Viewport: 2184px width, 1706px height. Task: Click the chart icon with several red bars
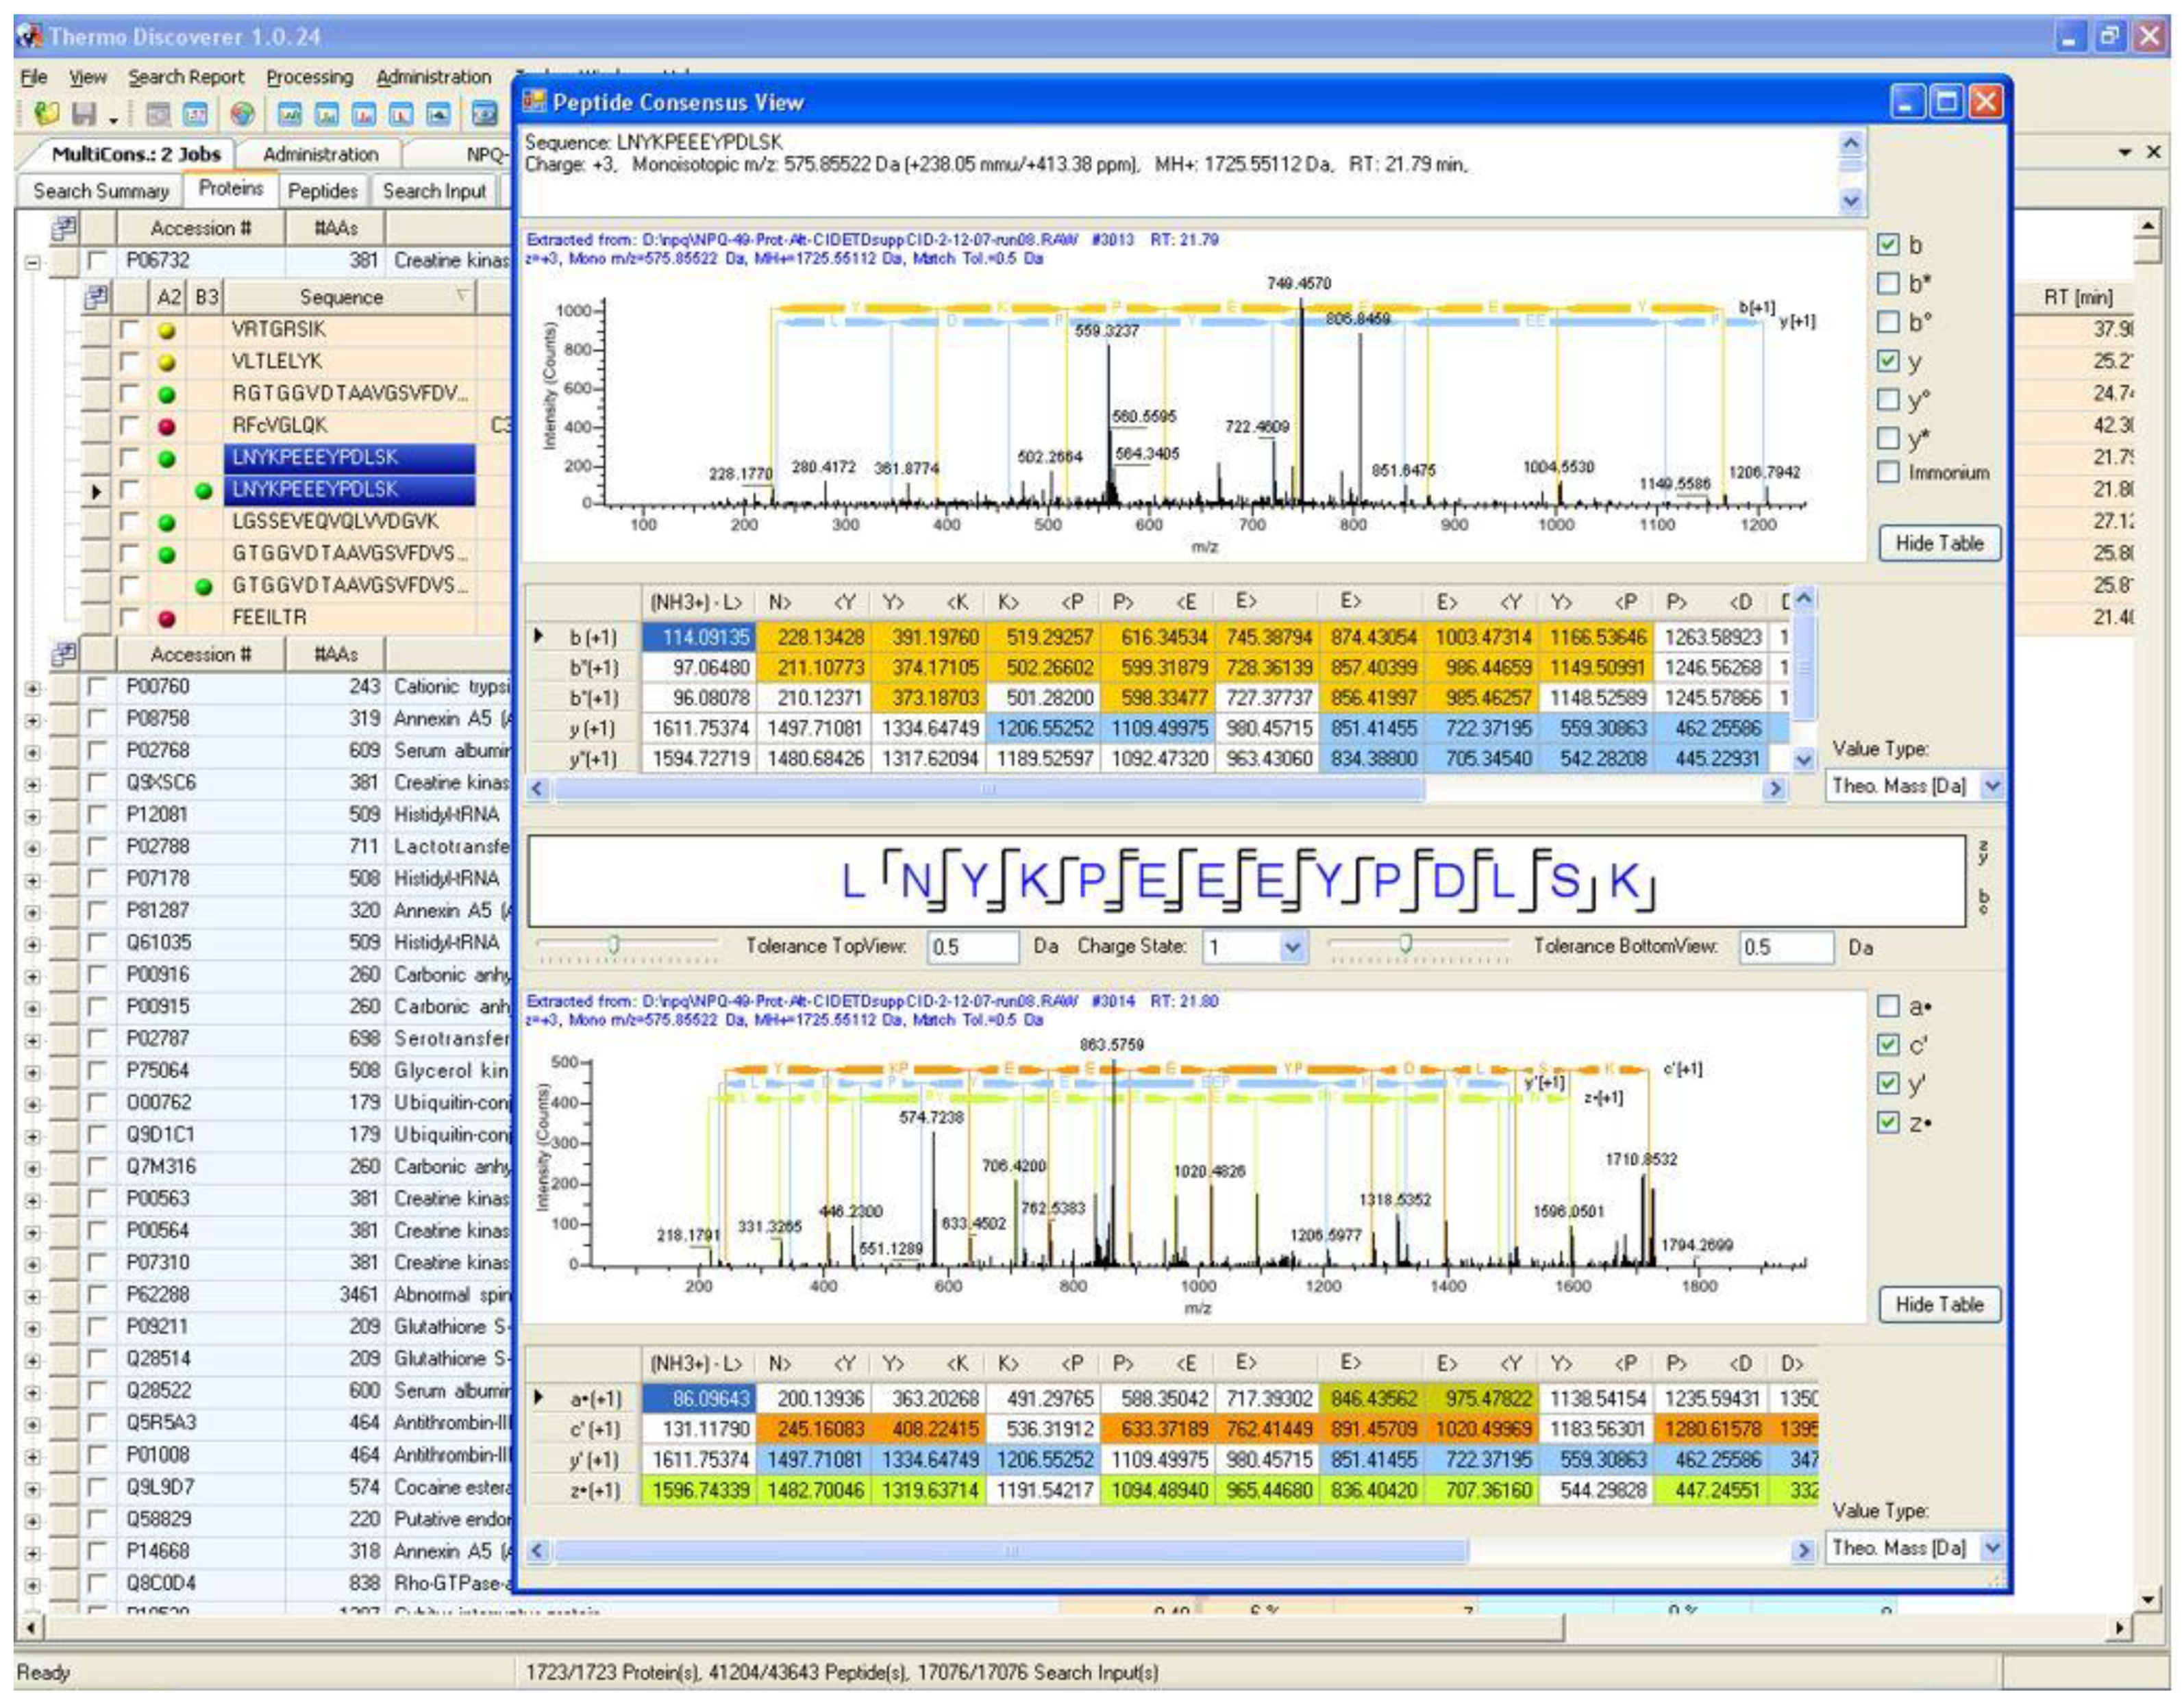[364, 115]
